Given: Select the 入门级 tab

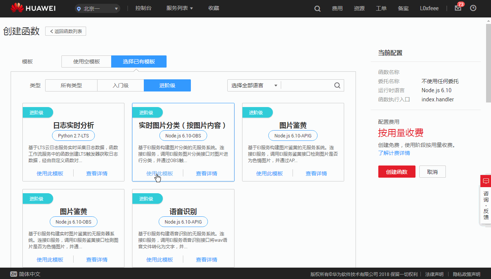Looking at the screenshot, I should [x=120, y=85].
